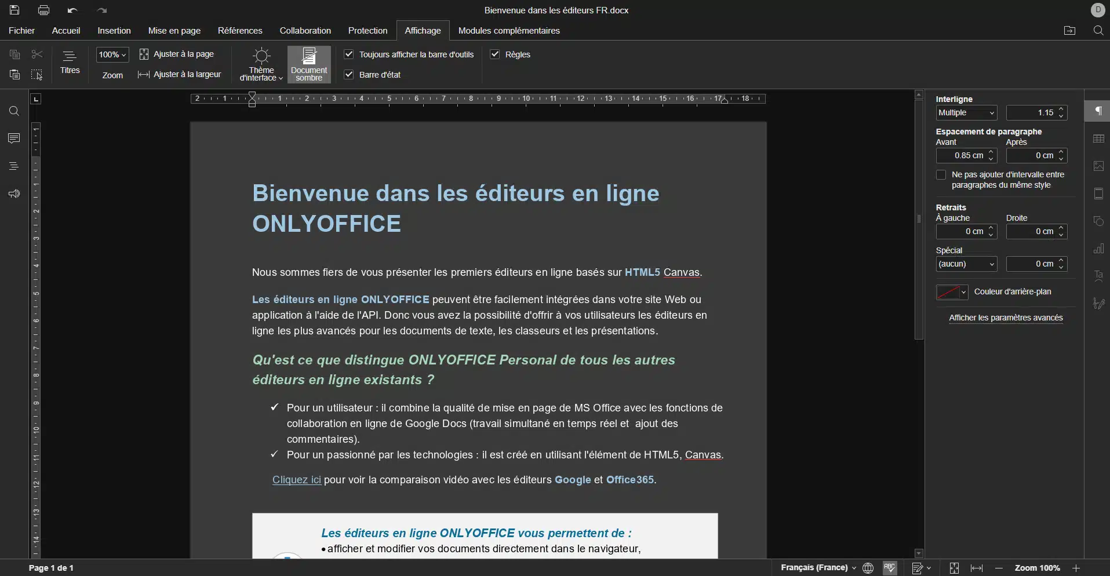
Task: Click the document language globe icon
Action: point(868,568)
